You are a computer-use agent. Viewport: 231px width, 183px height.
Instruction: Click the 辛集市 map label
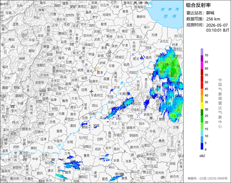tap(77, 38)
